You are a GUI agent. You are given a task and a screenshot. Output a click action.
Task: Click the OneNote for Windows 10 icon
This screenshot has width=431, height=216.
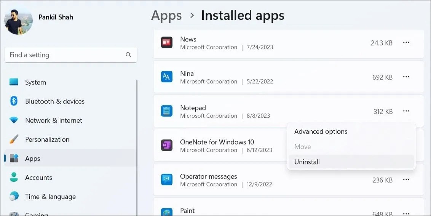pyautogui.click(x=166, y=145)
